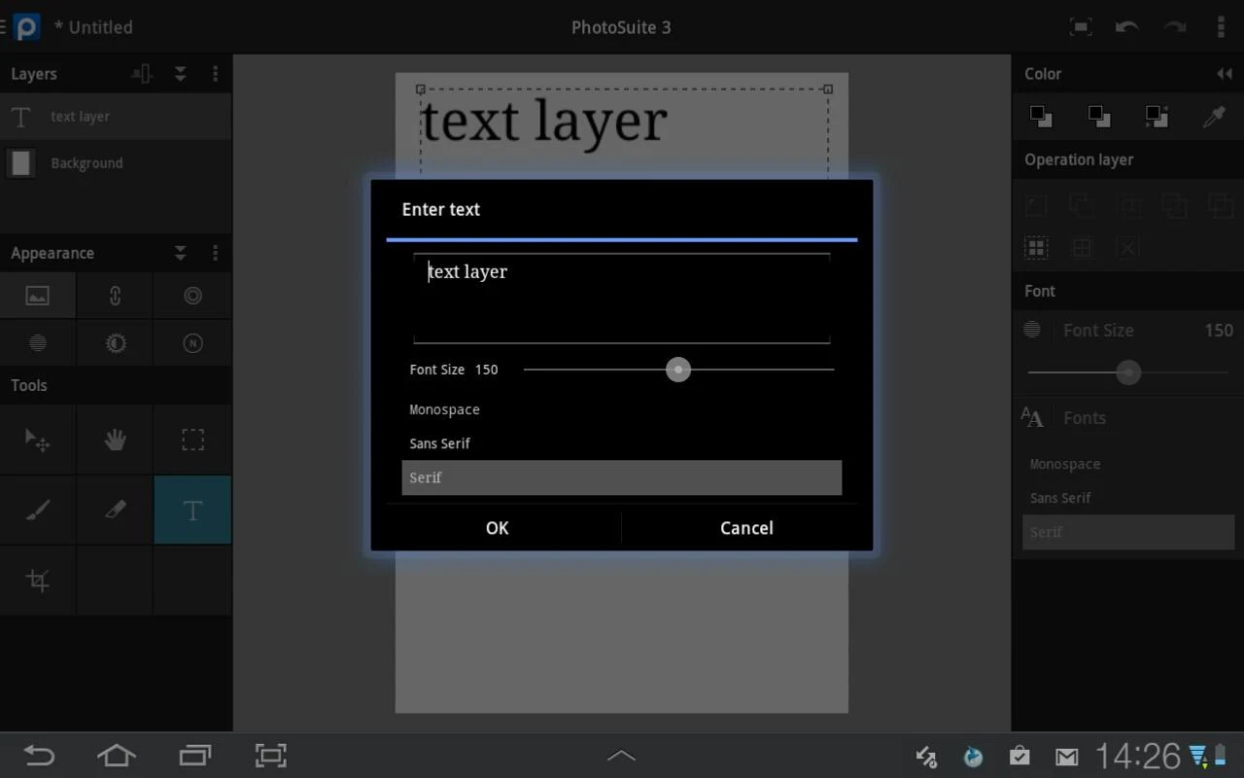Choose the Serif font in the dialog
This screenshot has height=778, width=1244.
622,477
